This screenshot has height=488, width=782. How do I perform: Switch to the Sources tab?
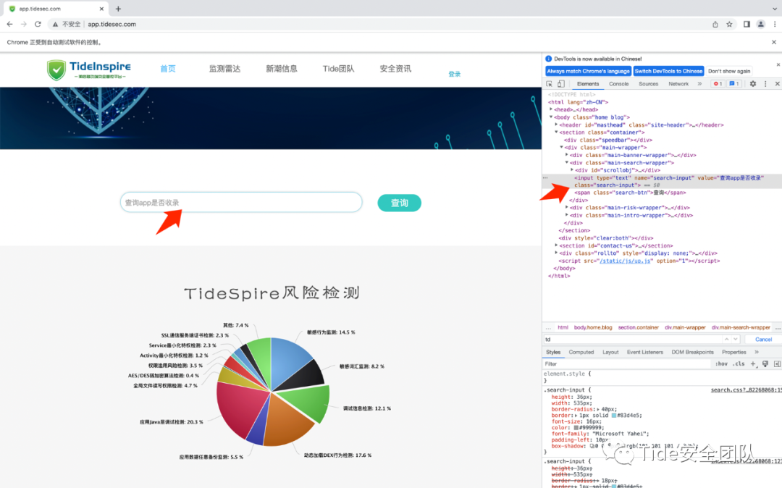pyautogui.click(x=648, y=84)
